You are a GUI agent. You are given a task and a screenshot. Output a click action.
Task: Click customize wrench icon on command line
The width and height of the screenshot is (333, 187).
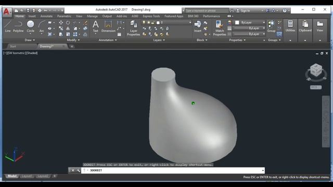point(78,170)
